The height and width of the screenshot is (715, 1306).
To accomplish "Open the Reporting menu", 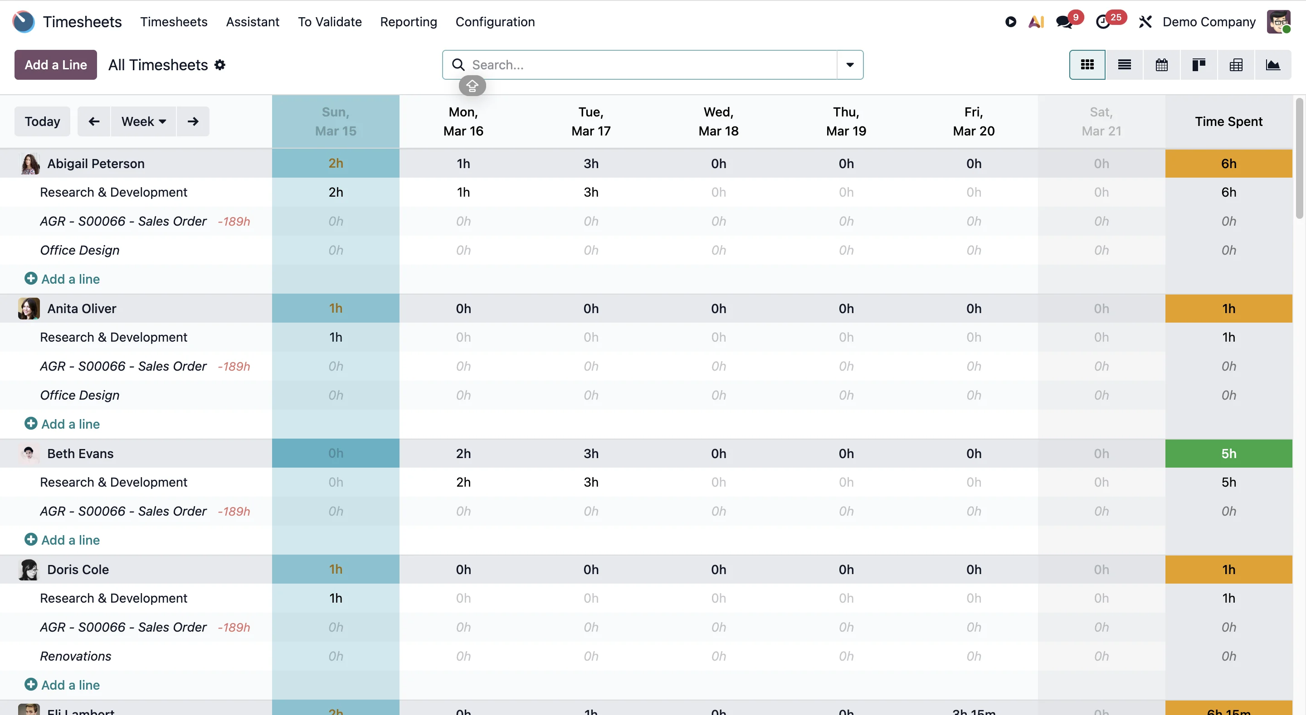I will tap(408, 22).
